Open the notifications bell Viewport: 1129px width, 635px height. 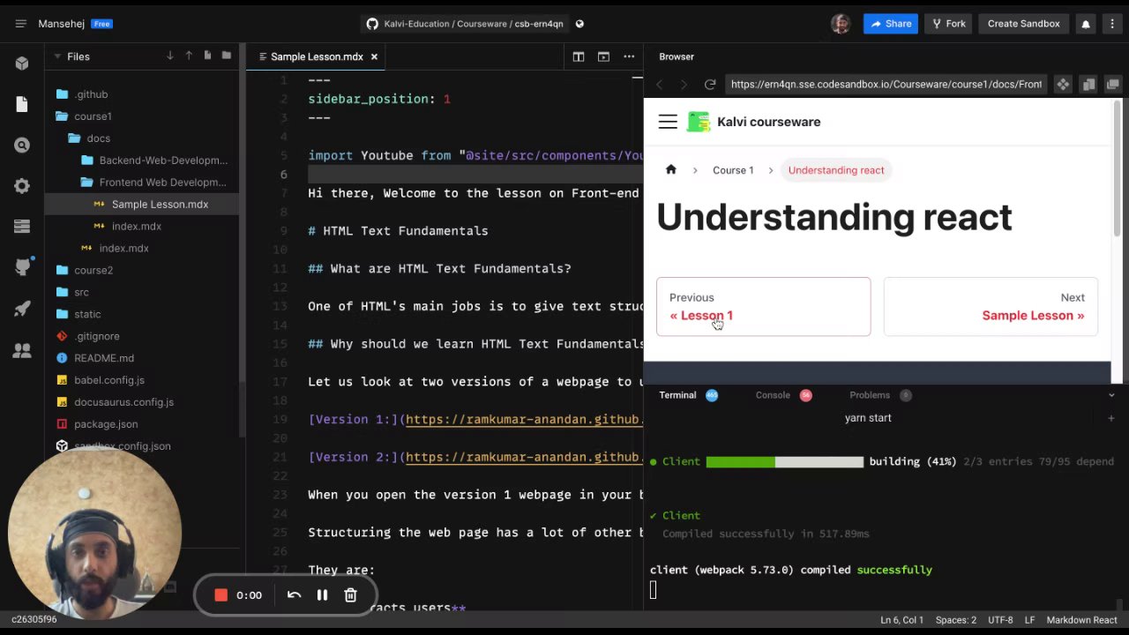click(x=1087, y=24)
